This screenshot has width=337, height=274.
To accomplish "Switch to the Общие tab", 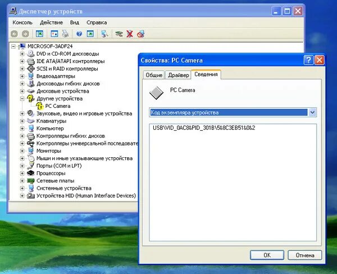I will [154, 75].
